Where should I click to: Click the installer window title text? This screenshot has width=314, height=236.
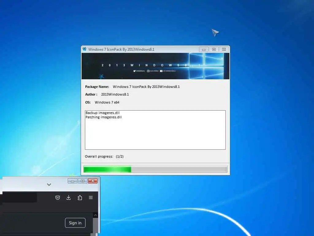121,49
